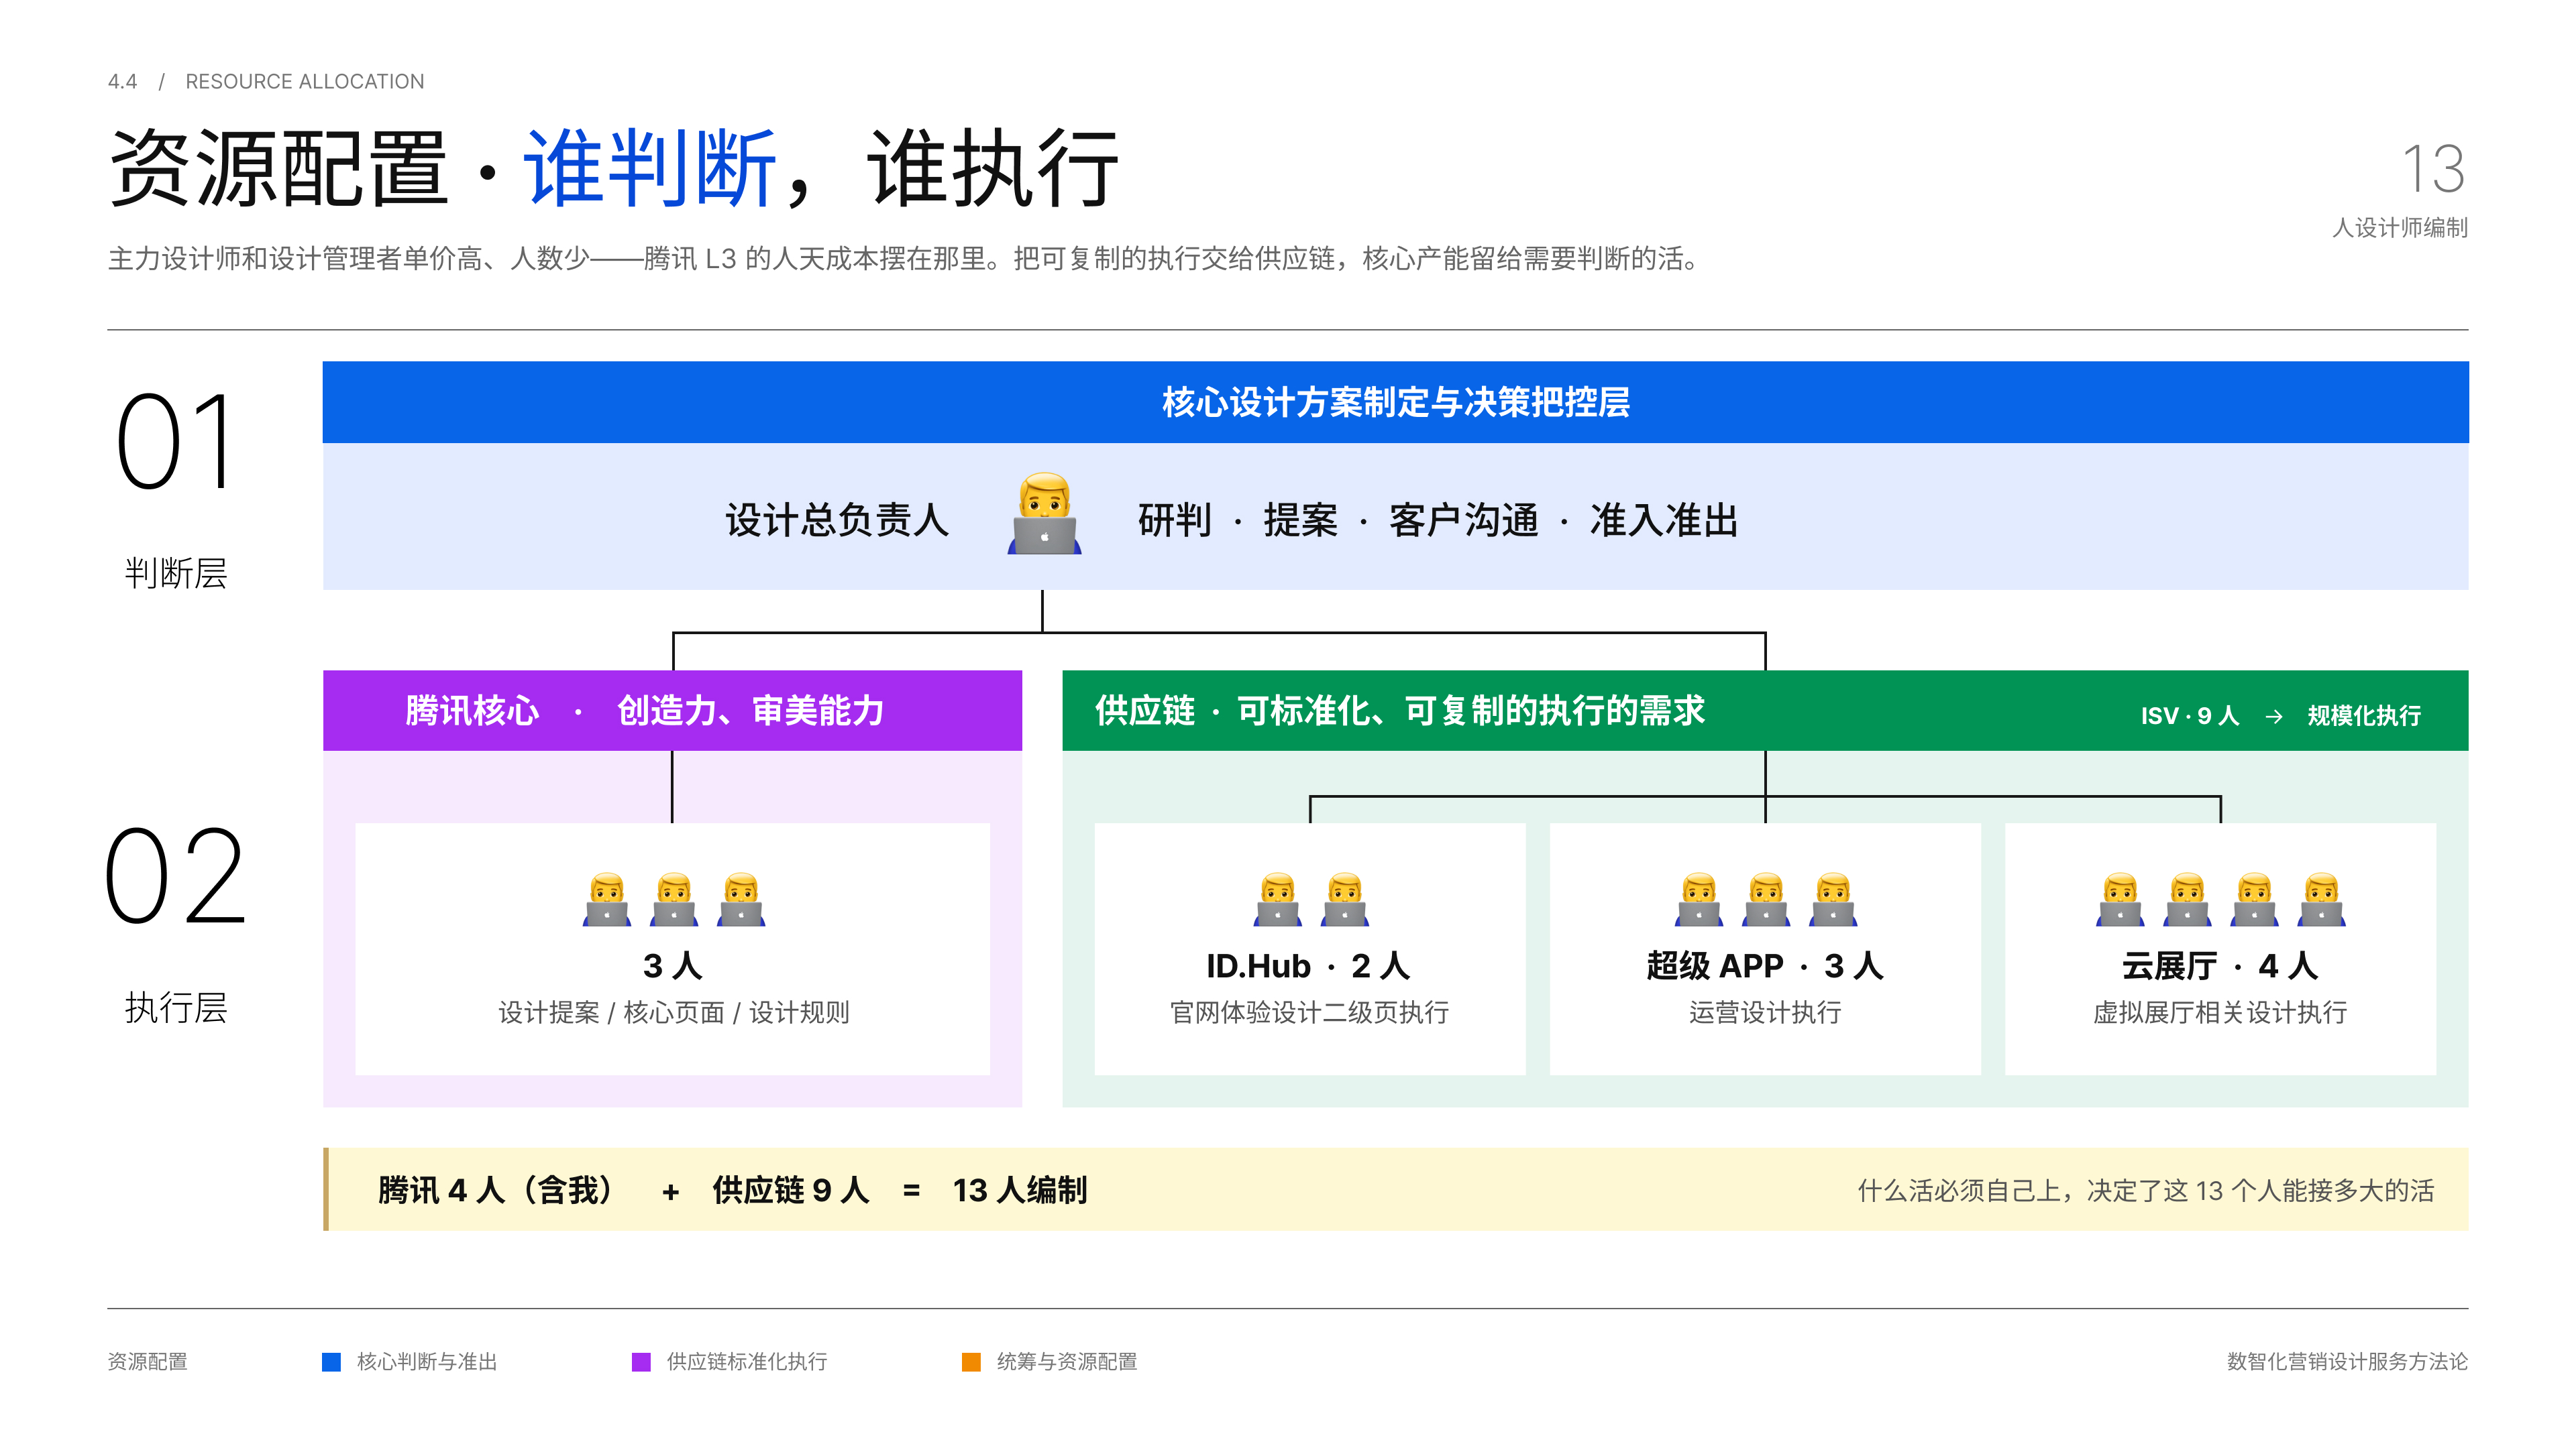Screen dimensions: 2576x1448
Task: Click the RESOURCE ALLOCATION section label
Action: [305, 81]
